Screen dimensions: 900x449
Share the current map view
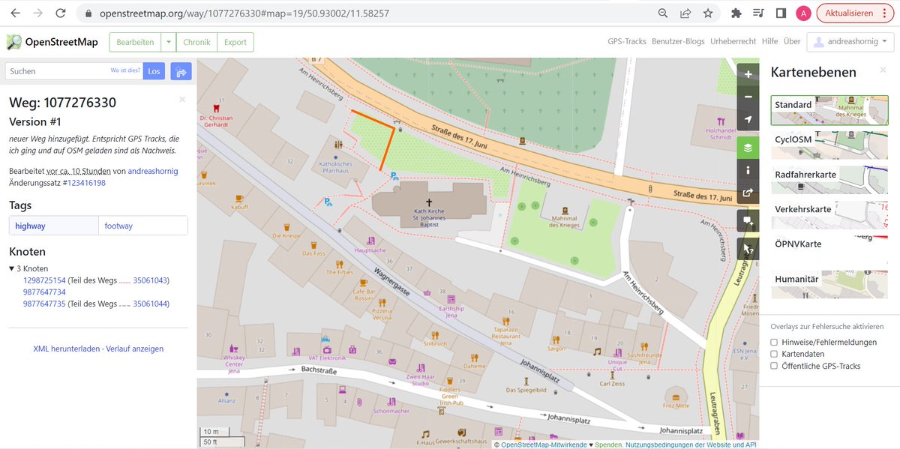click(x=747, y=193)
